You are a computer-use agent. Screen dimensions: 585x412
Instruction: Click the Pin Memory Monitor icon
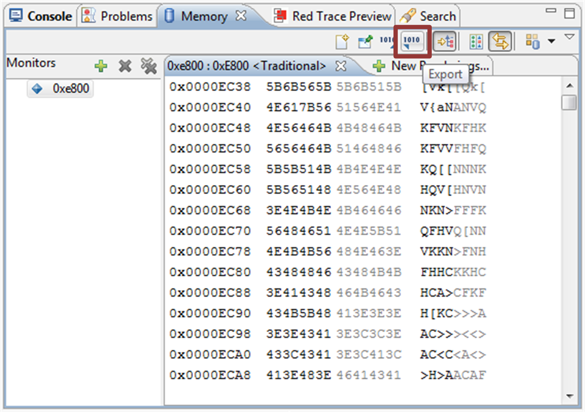point(366,42)
